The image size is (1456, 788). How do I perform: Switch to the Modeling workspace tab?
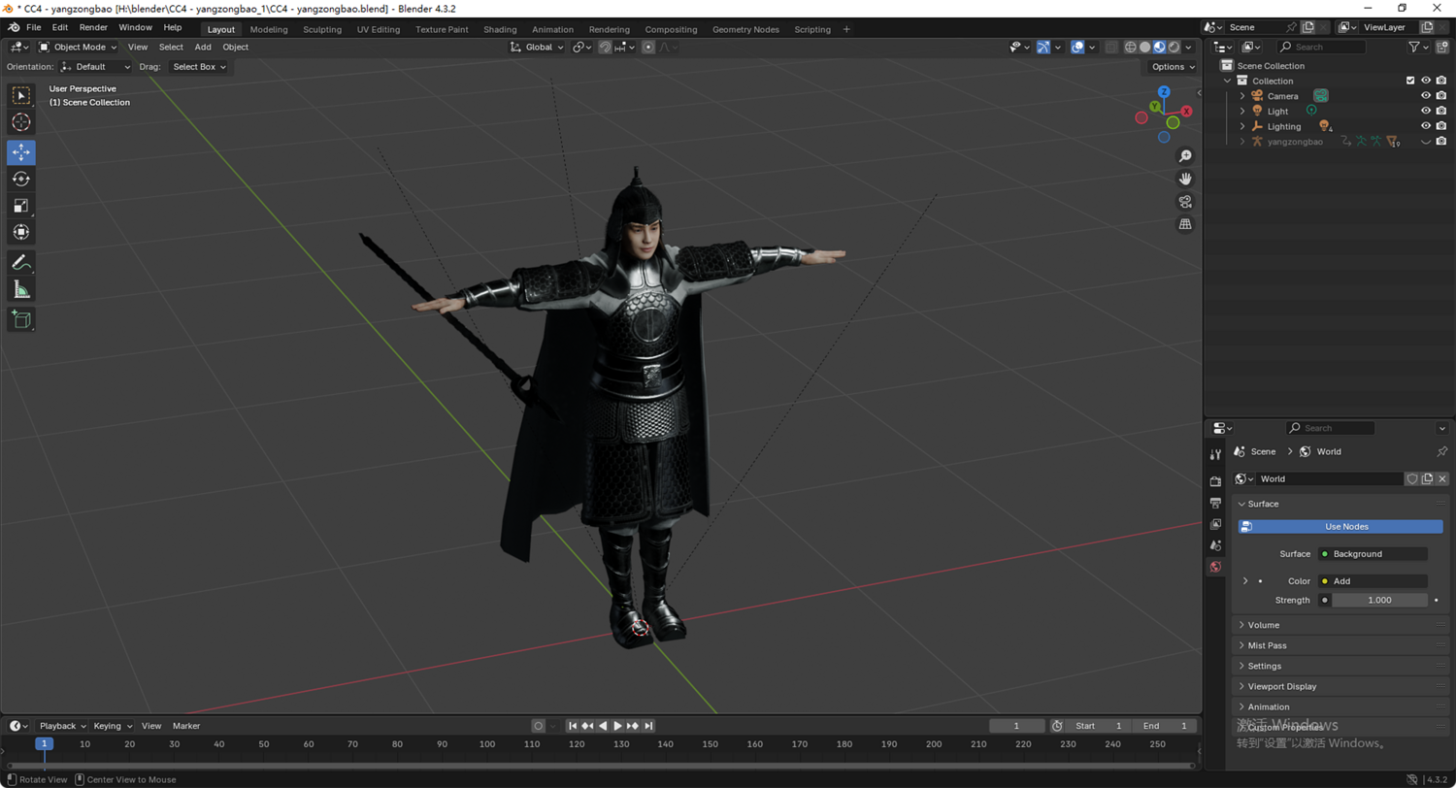click(269, 29)
